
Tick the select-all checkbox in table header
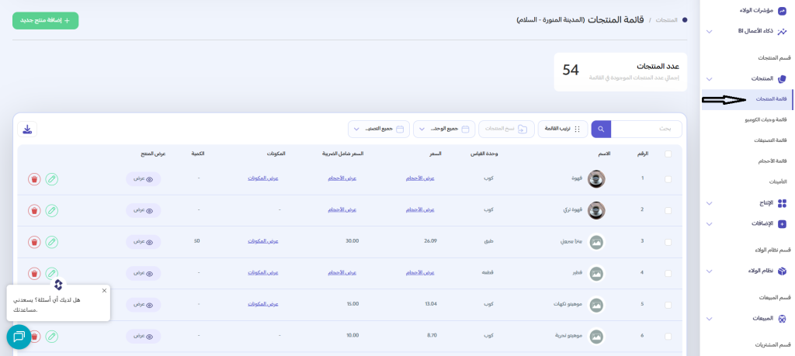point(668,154)
